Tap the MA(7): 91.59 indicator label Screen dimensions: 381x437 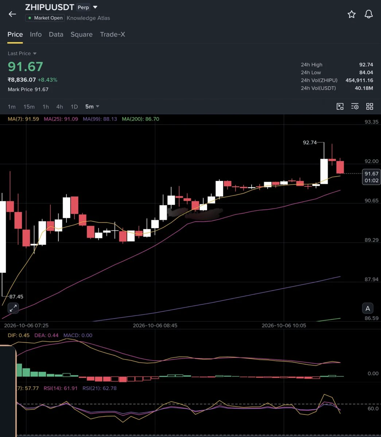coord(23,119)
